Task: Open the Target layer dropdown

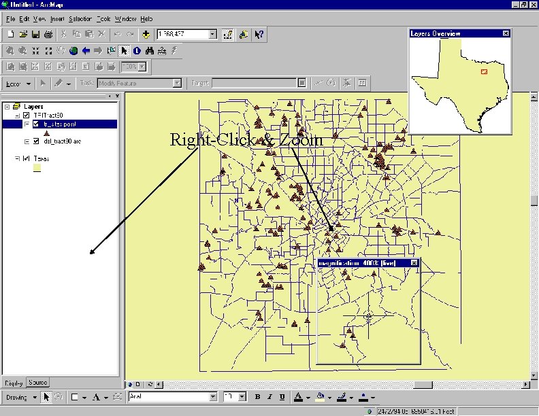Action: (x=301, y=83)
